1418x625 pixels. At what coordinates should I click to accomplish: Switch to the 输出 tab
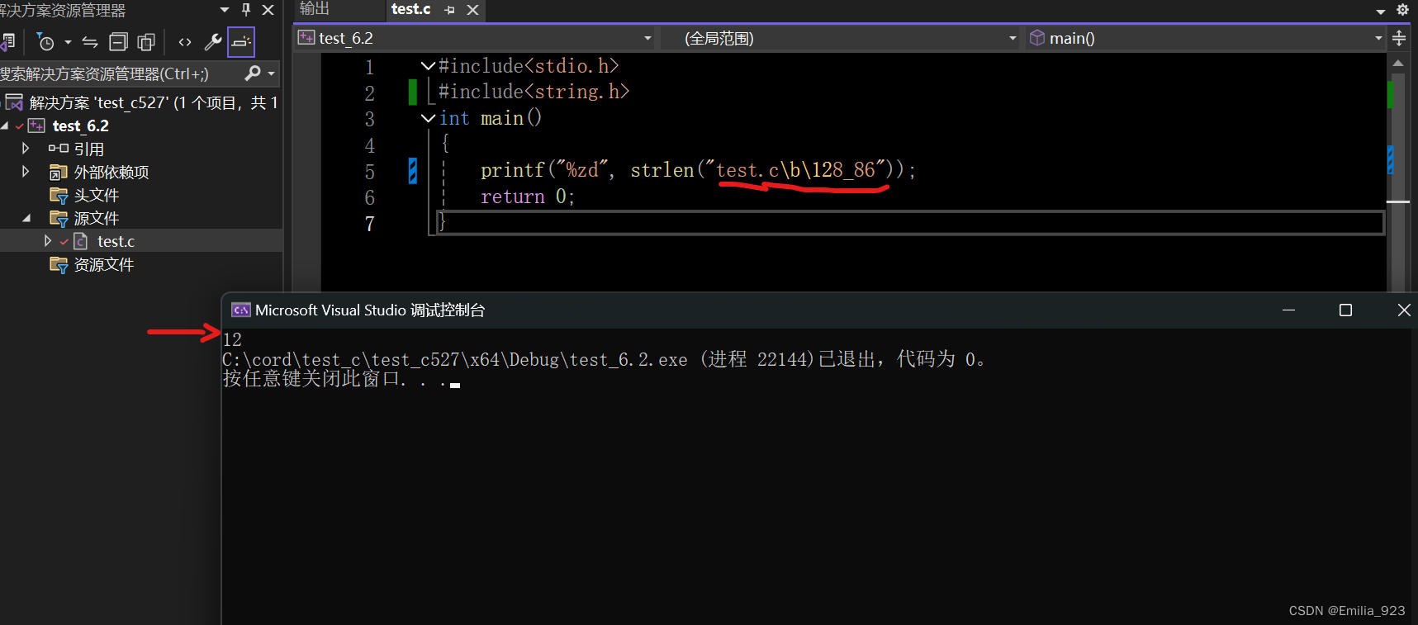click(315, 9)
